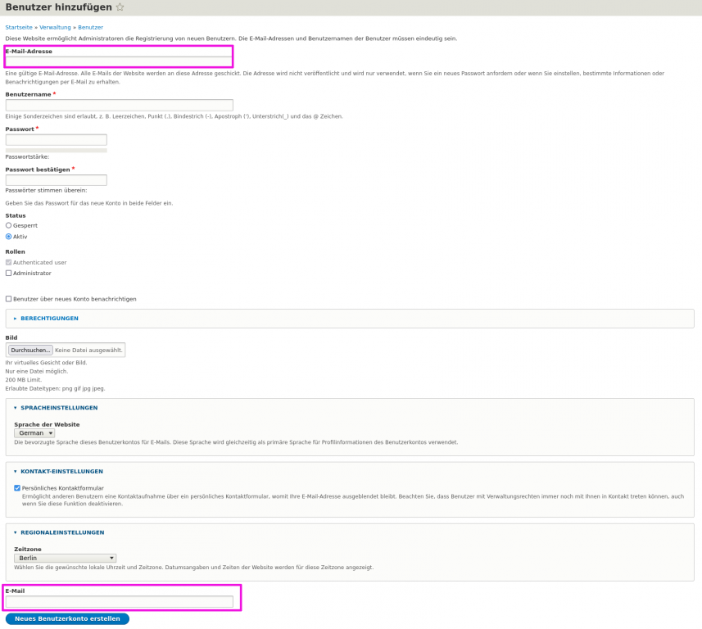Check Benutzer über neues Konto benachrichtigen
This screenshot has width=702, height=629.
coord(9,299)
